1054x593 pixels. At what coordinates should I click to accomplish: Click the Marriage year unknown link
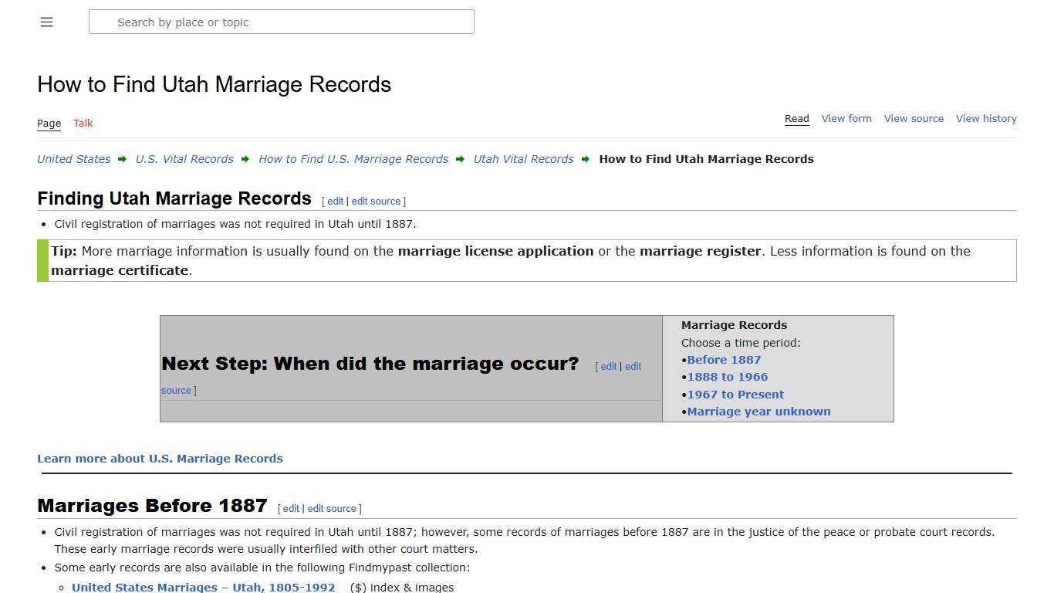coord(758,412)
